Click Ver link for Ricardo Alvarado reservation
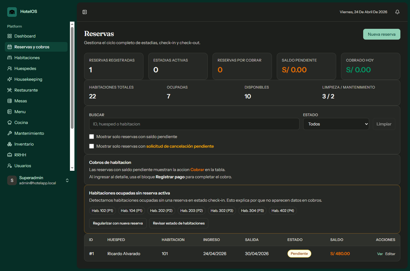This screenshot has height=271, width=410. click(x=380, y=254)
